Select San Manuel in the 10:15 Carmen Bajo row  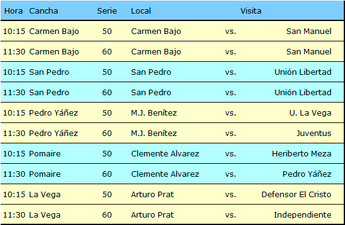click(x=309, y=32)
